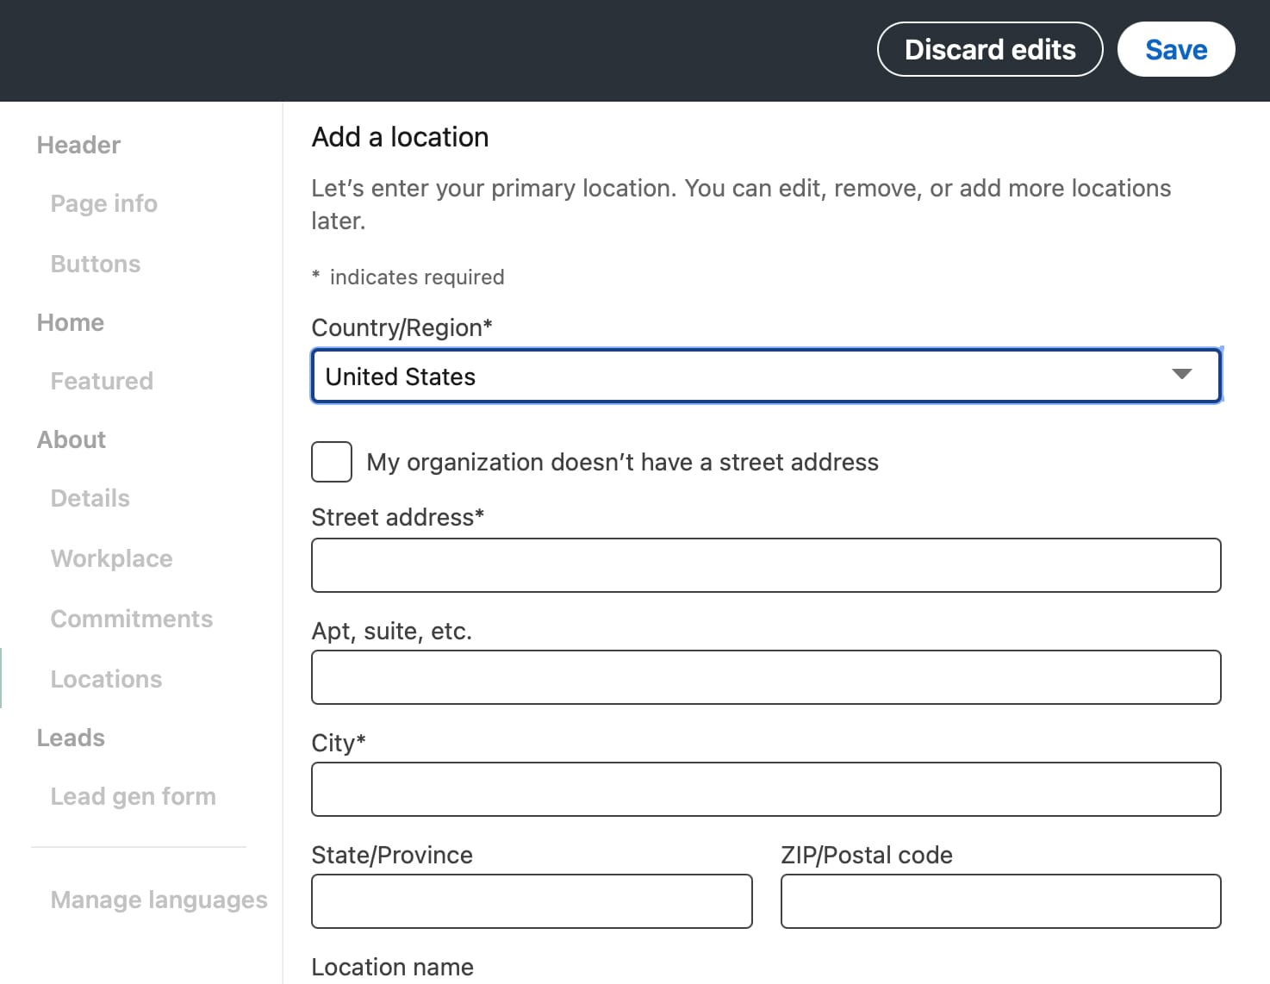Go to Page info in sidebar

click(x=104, y=203)
